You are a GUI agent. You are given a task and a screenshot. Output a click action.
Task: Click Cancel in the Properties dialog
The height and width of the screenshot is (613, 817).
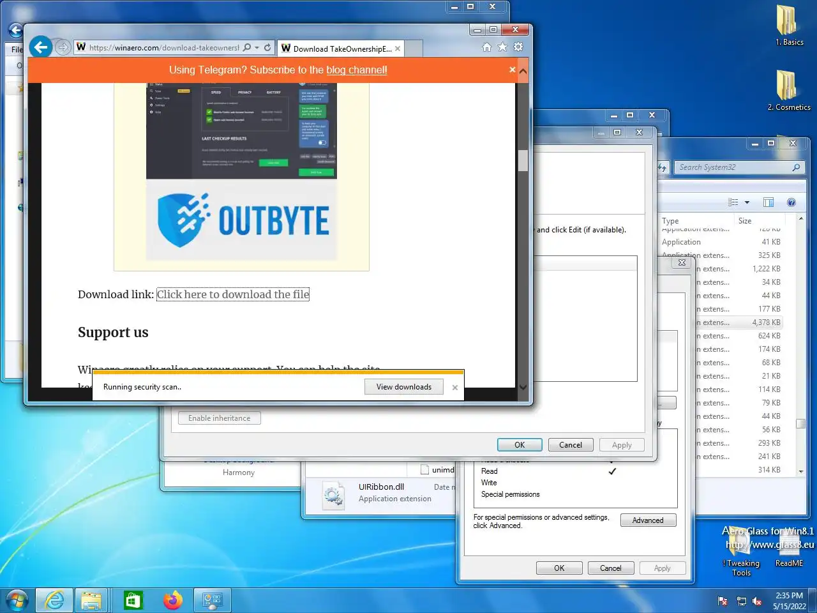(x=610, y=568)
